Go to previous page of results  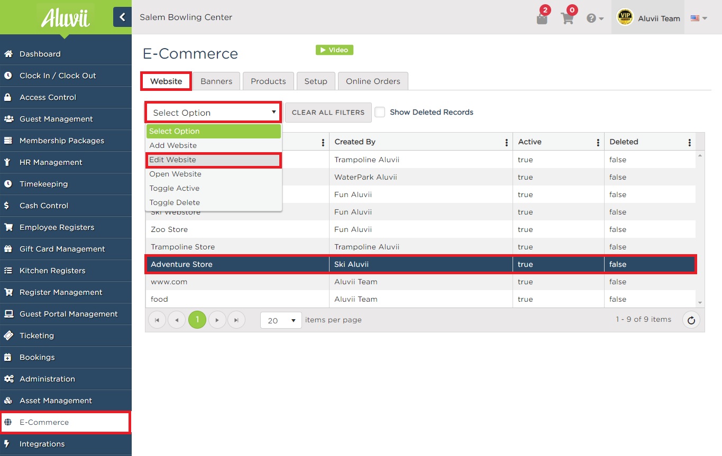177,320
